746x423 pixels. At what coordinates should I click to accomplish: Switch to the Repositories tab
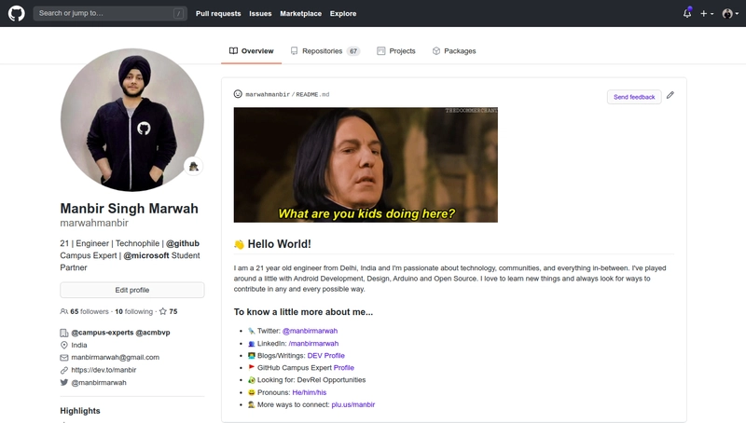[325, 51]
